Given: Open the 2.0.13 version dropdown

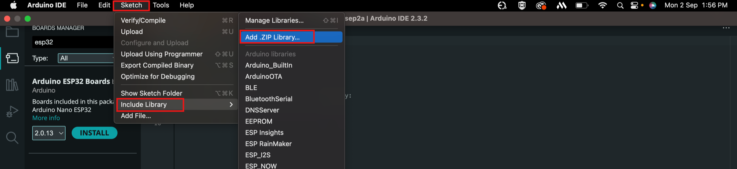Looking at the screenshot, I should [49, 133].
